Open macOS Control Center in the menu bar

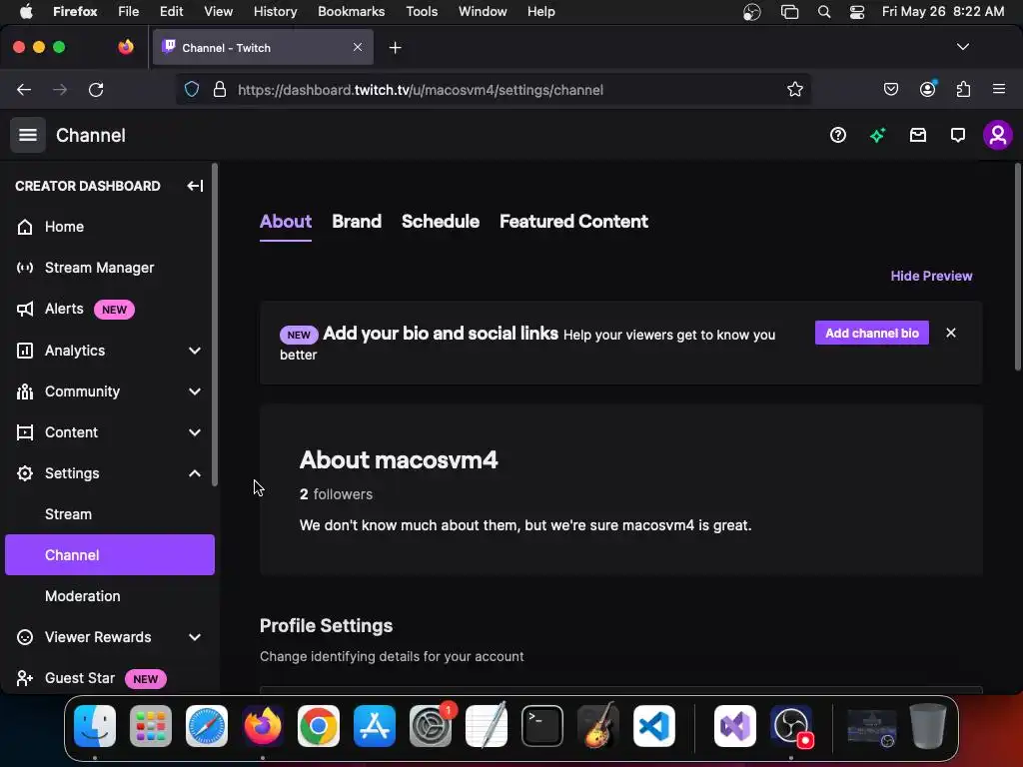click(856, 12)
